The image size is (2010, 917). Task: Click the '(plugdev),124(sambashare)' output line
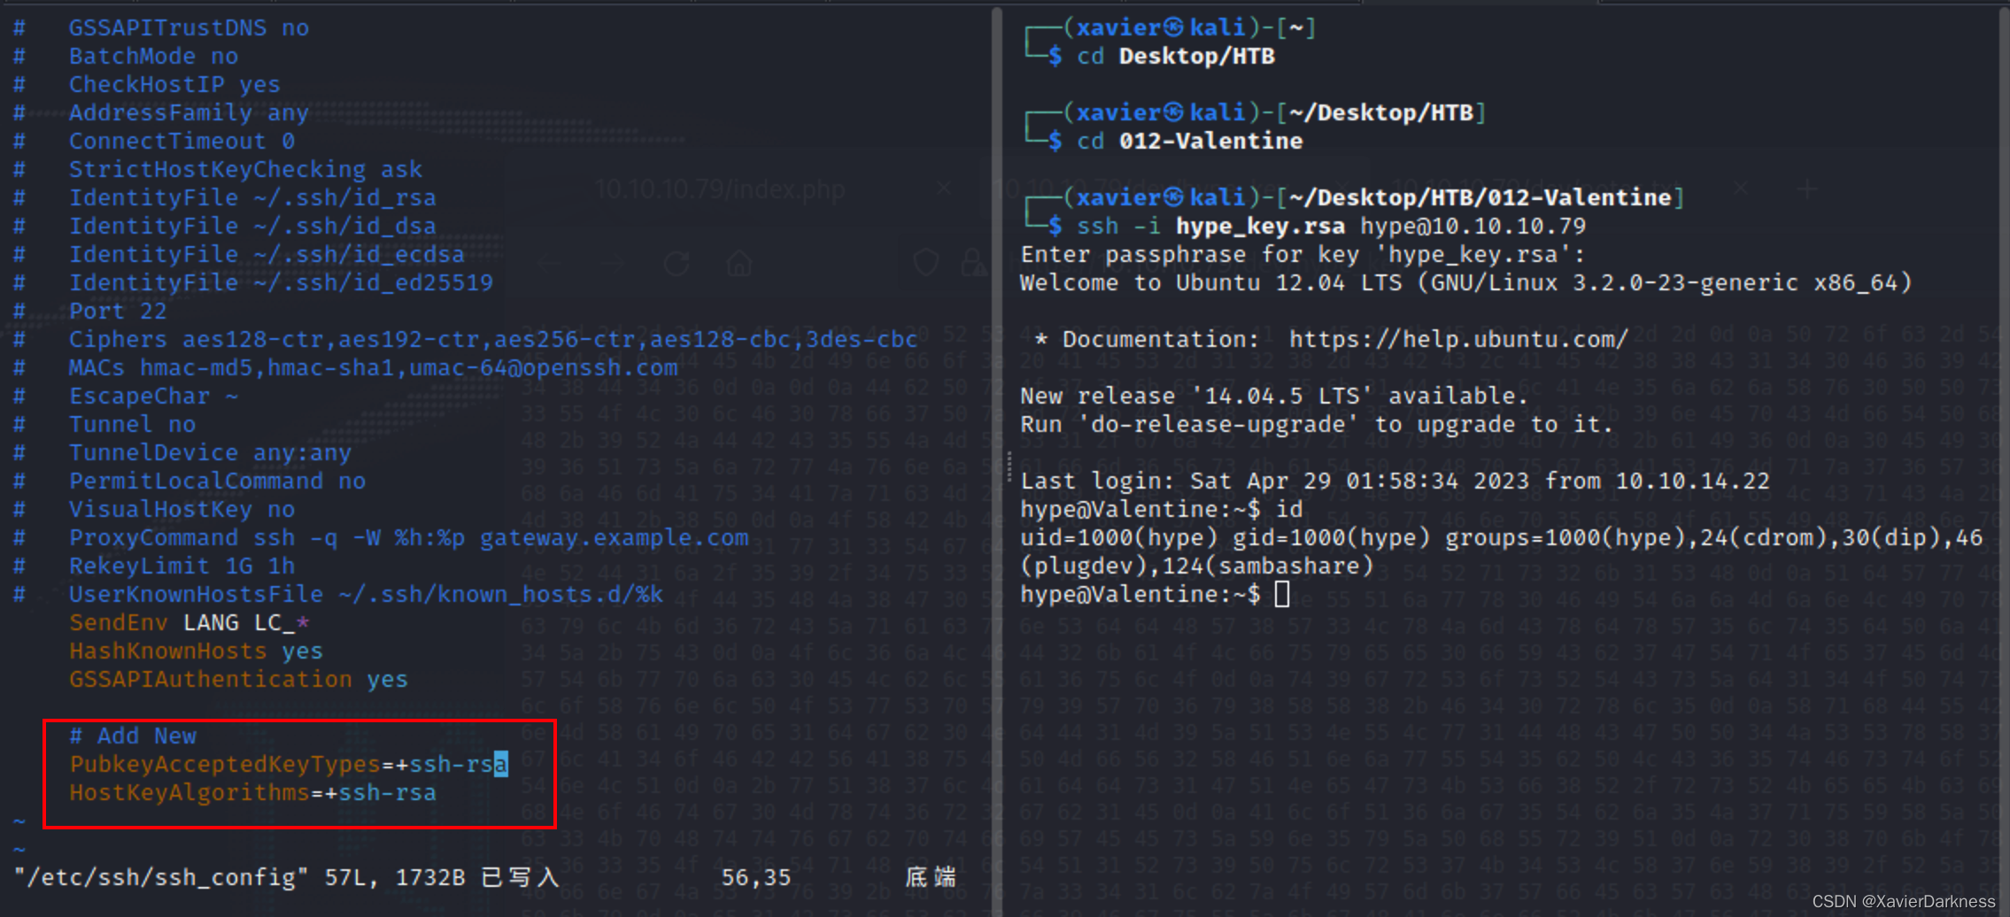coord(1196,566)
